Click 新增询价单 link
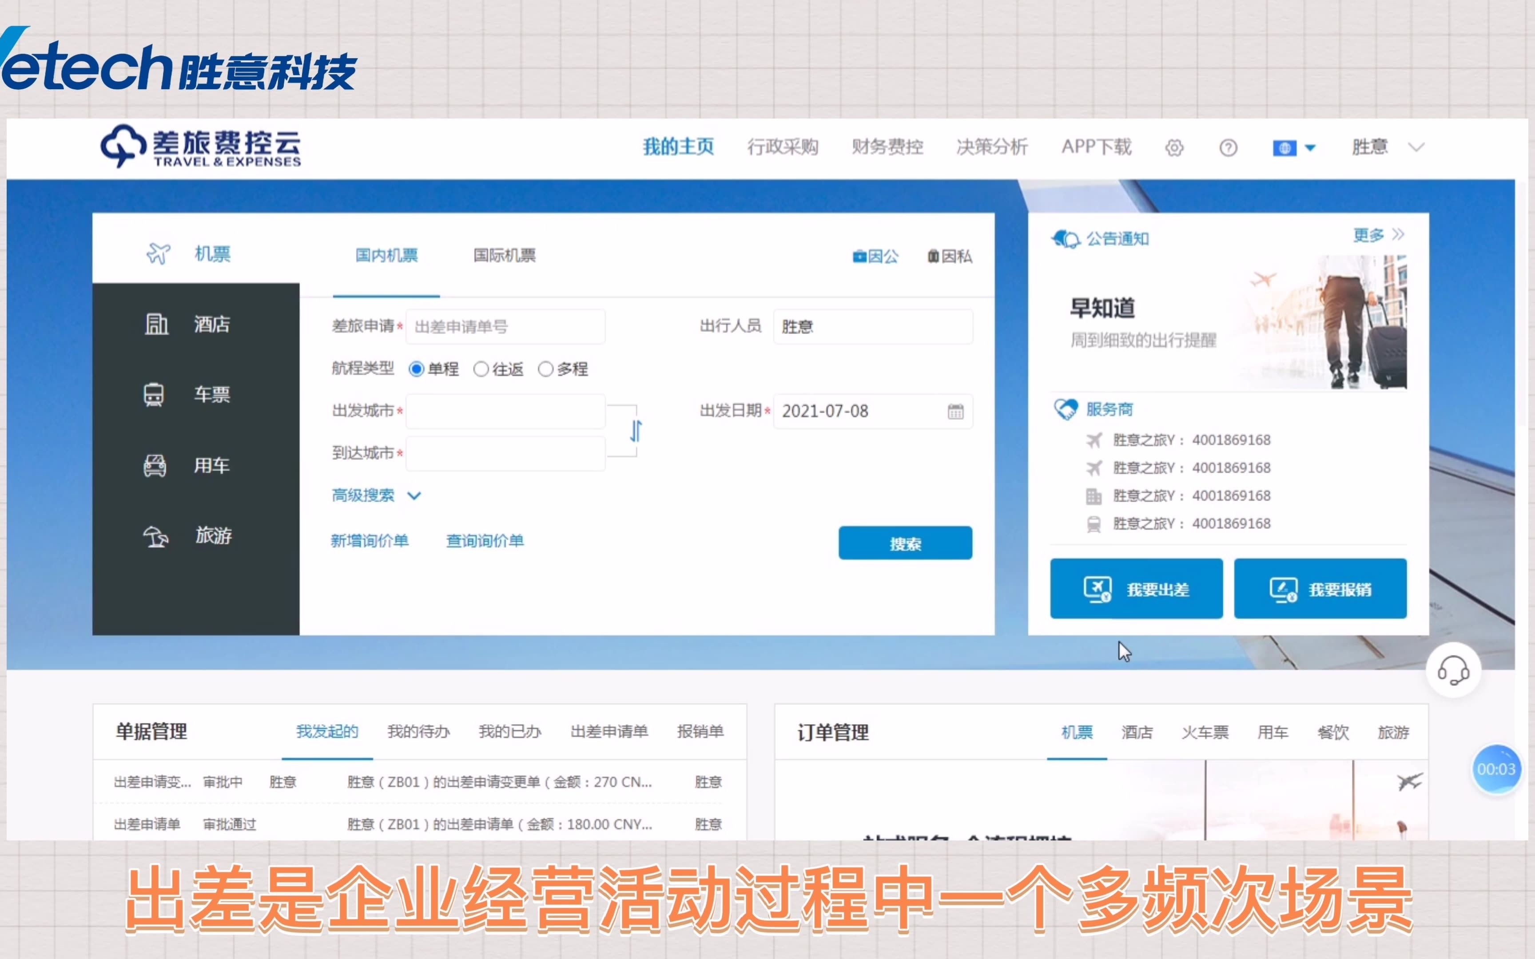The image size is (1535, 959). click(x=370, y=541)
